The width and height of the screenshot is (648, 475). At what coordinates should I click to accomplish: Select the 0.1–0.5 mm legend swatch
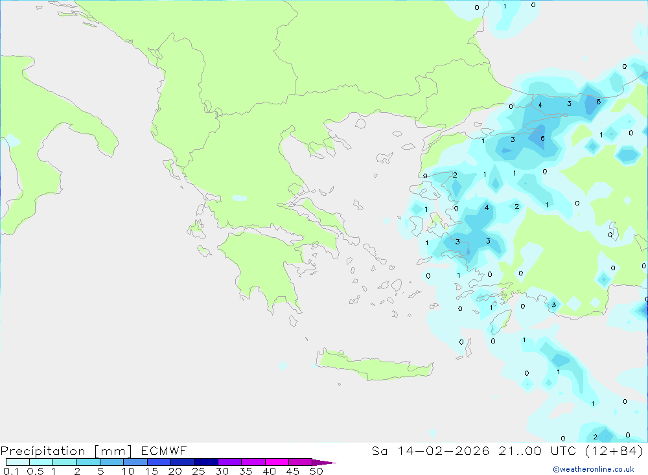pyautogui.click(x=17, y=462)
